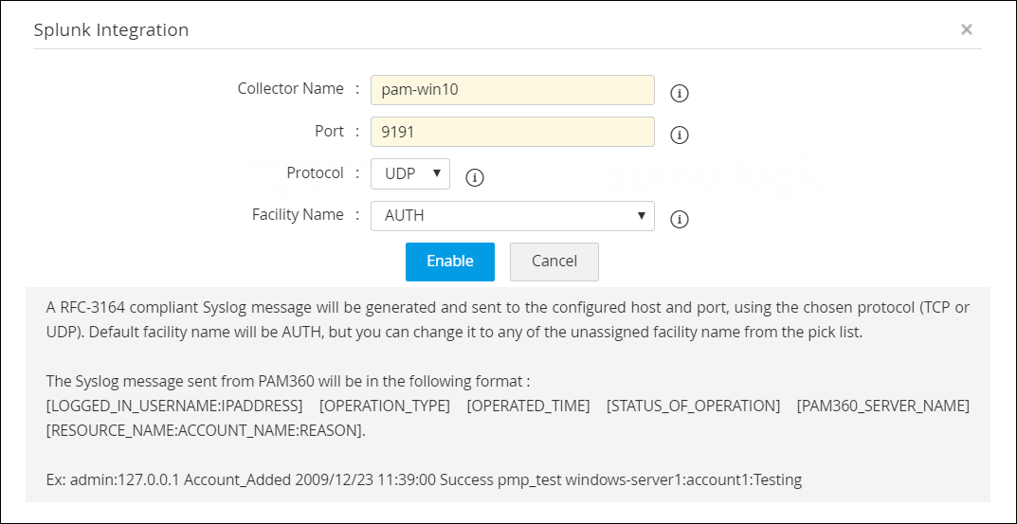
Task: Open the Protocol UDP dropdown
Action: (x=409, y=173)
